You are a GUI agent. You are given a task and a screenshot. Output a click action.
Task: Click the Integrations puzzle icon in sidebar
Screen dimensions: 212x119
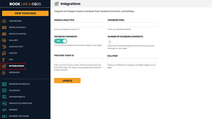tap(4, 66)
